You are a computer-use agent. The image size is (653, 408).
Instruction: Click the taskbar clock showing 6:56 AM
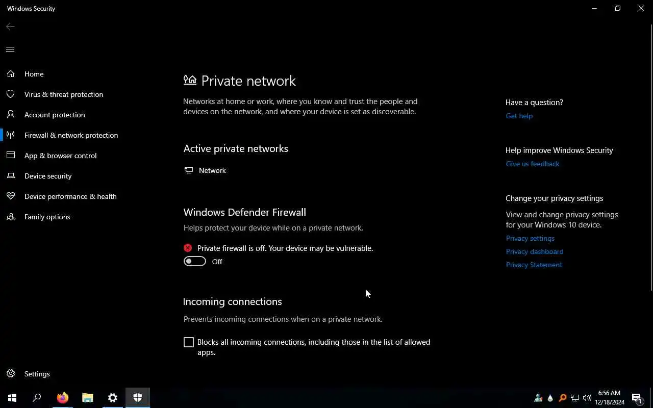point(610,398)
